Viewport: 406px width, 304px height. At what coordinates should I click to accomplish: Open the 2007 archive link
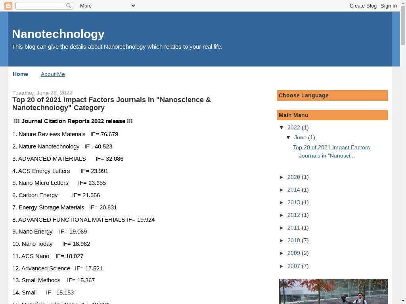[x=294, y=266]
